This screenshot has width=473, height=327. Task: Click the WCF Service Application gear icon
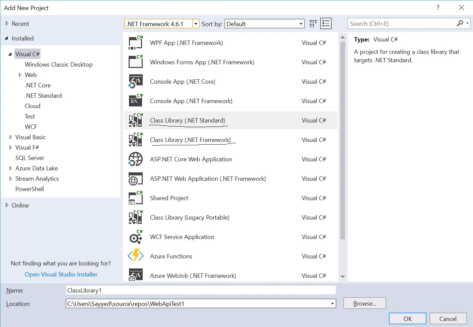coord(136,237)
